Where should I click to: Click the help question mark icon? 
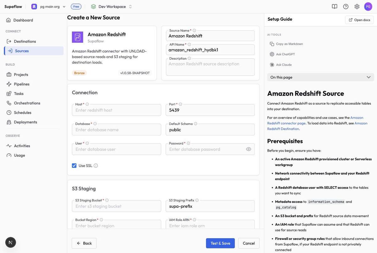click(x=346, y=6)
